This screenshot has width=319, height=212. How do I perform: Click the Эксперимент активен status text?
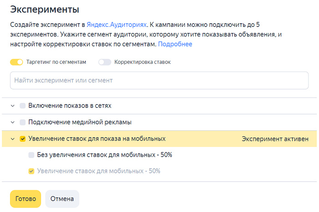coord(275,139)
